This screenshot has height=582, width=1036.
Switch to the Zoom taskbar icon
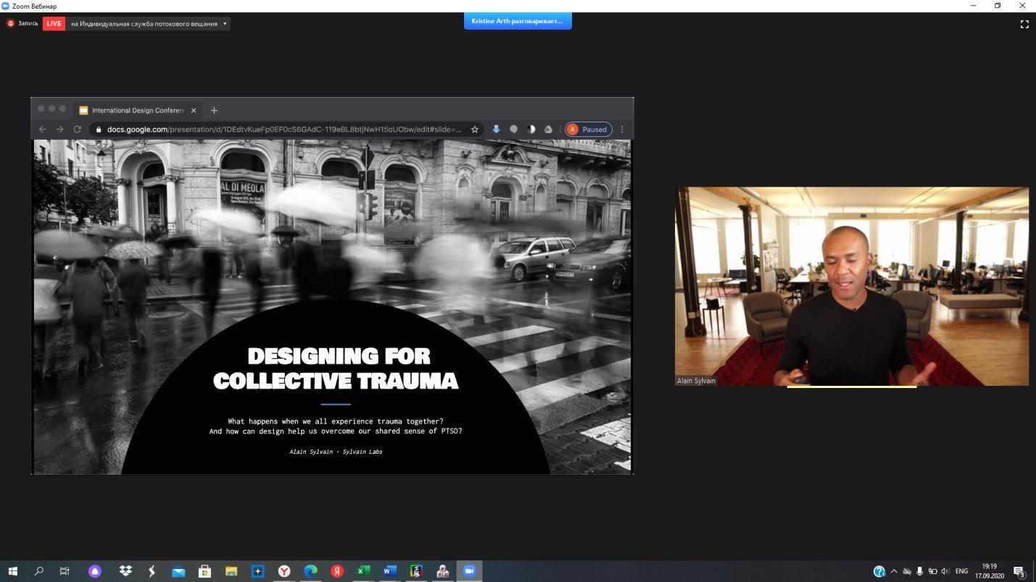pos(468,571)
